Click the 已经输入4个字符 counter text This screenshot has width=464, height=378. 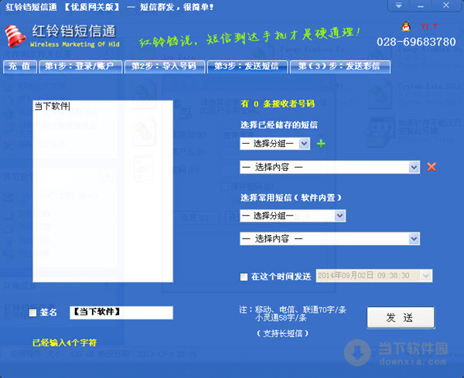64,342
